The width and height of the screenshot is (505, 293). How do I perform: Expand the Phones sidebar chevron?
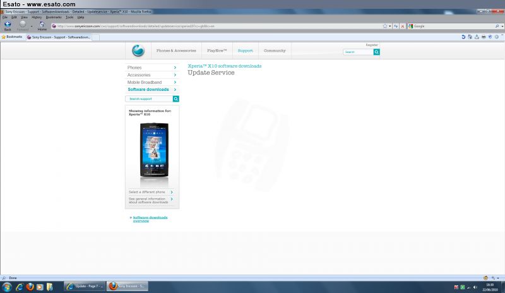[175, 68]
